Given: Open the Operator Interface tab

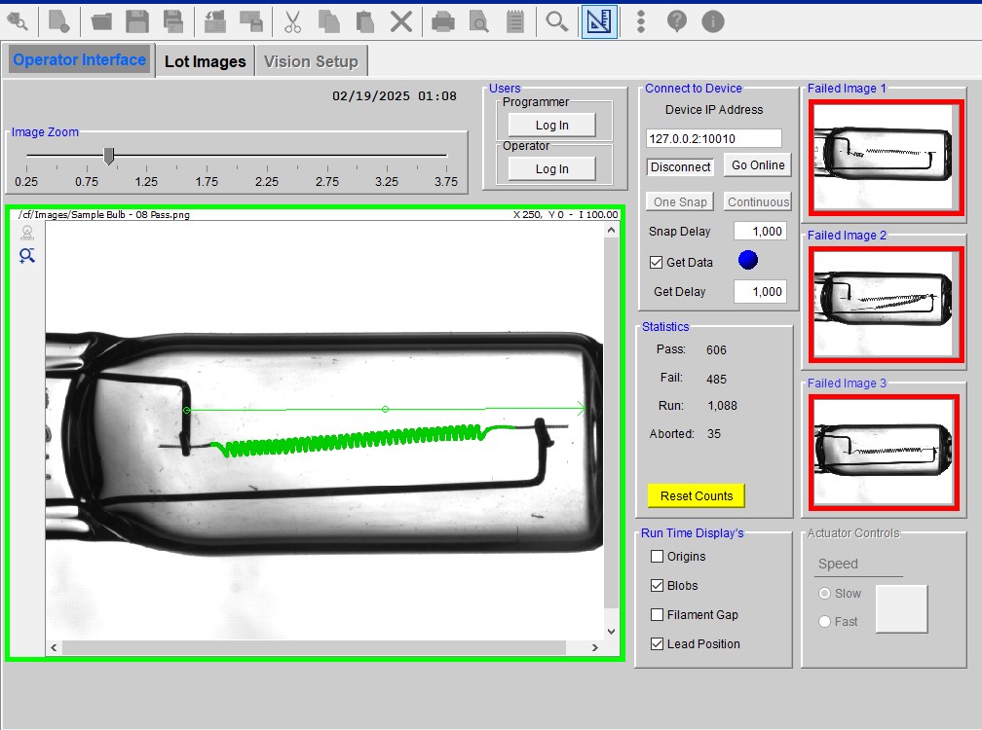Looking at the screenshot, I should pyautogui.click(x=78, y=59).
